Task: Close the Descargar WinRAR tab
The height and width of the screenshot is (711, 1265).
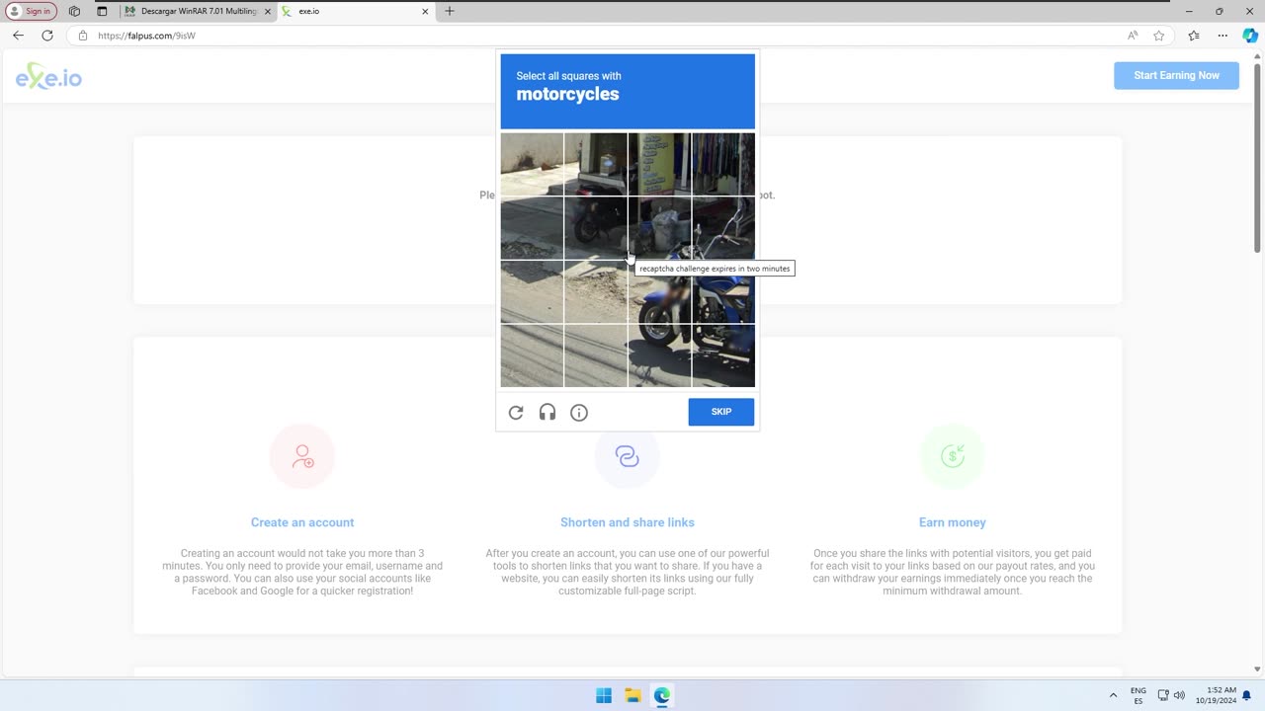Action: (267, 11)
